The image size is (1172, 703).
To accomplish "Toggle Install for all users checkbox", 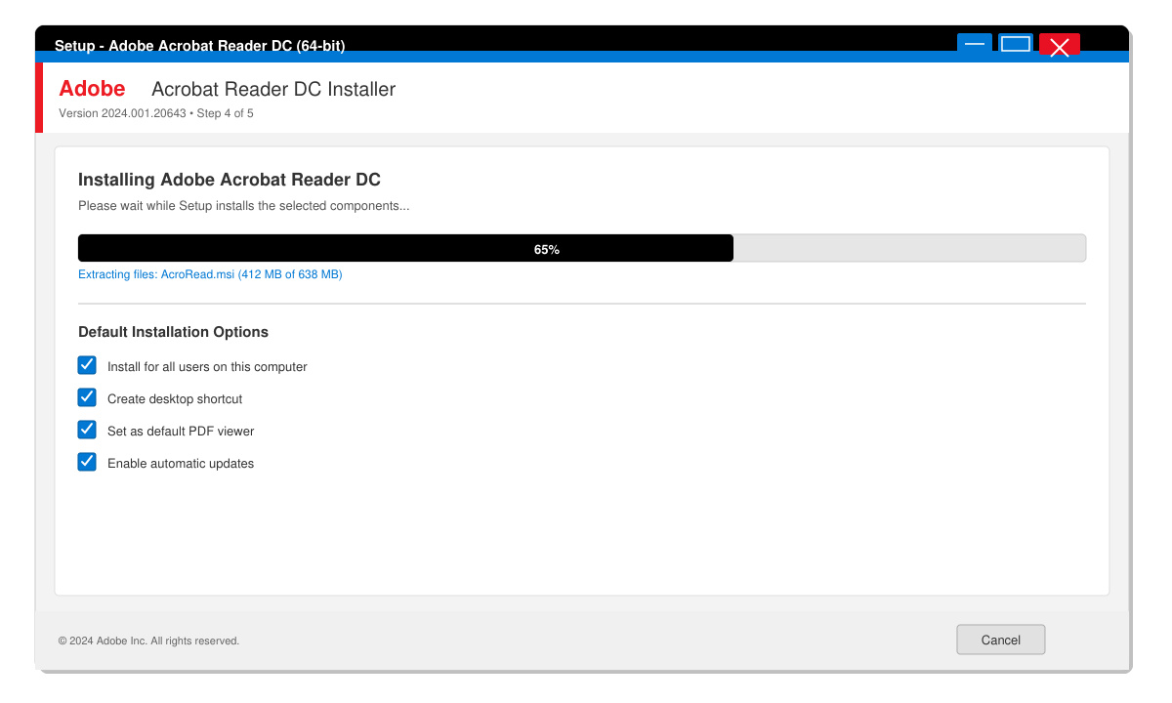I will (88, 365).
